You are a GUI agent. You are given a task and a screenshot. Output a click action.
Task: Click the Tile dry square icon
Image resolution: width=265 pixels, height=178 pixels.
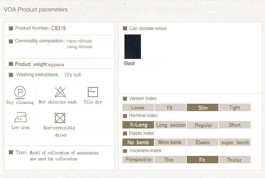pos(93,92)
